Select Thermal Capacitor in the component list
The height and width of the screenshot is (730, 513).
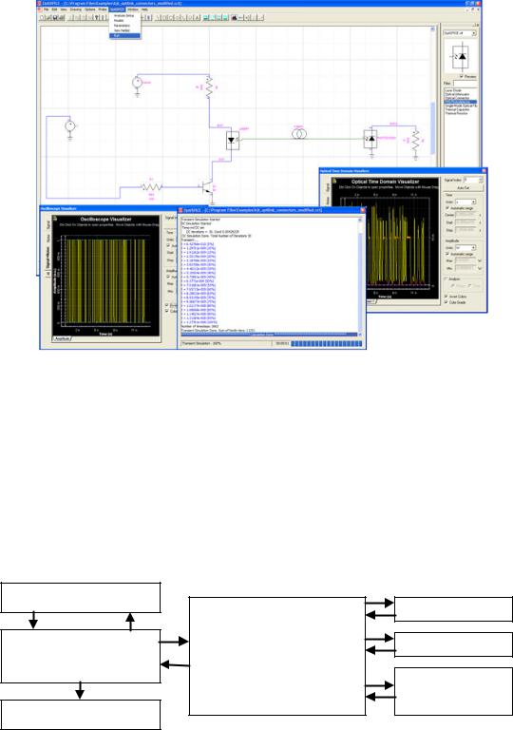[457, 109]
